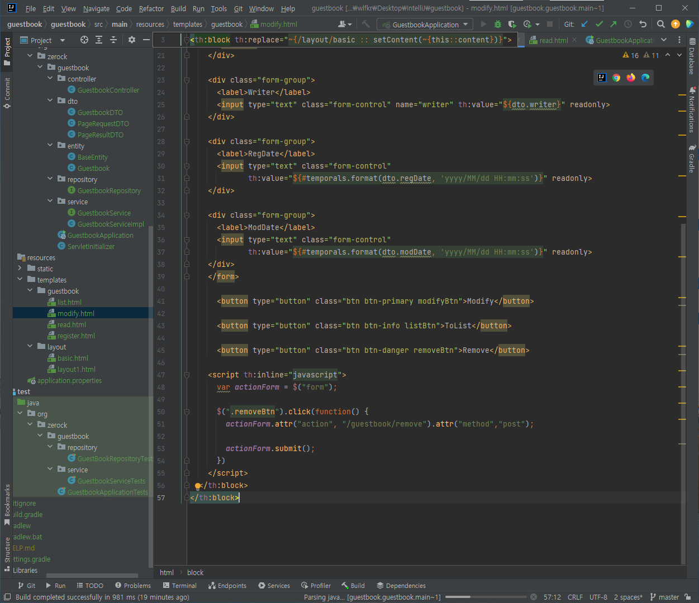
Task: Go to next highlighted error arrow
Action: coord(679,55)
